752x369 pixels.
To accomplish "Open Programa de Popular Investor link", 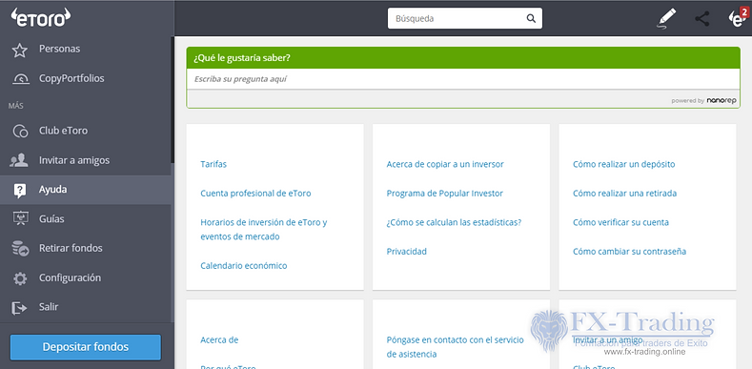I will [x=444, y=194].
